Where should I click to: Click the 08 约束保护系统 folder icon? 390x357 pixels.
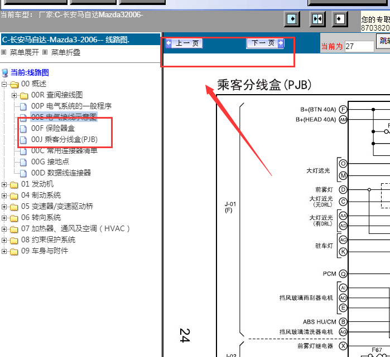coord(14,240)
